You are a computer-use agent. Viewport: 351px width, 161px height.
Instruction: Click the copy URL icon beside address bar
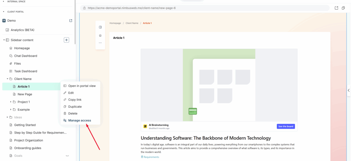click(x=343, y=8)
